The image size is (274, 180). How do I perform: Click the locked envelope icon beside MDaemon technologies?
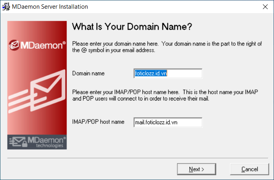(x=18, y=142)
